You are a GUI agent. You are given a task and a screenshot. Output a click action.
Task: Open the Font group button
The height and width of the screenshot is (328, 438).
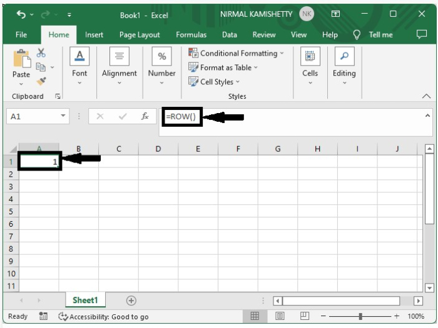pos(79,66)
